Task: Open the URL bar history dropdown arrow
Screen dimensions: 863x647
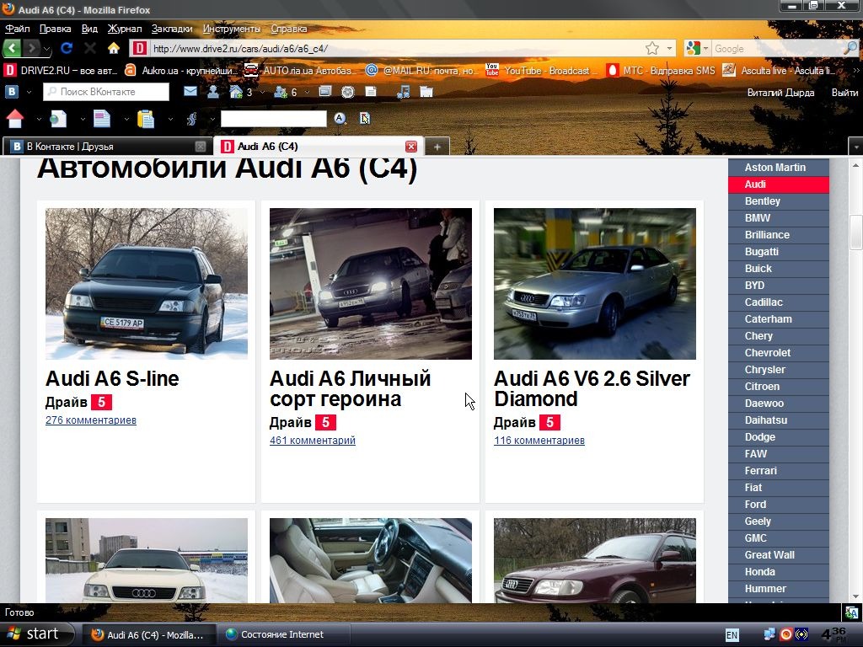Action: tap(669, 48)
